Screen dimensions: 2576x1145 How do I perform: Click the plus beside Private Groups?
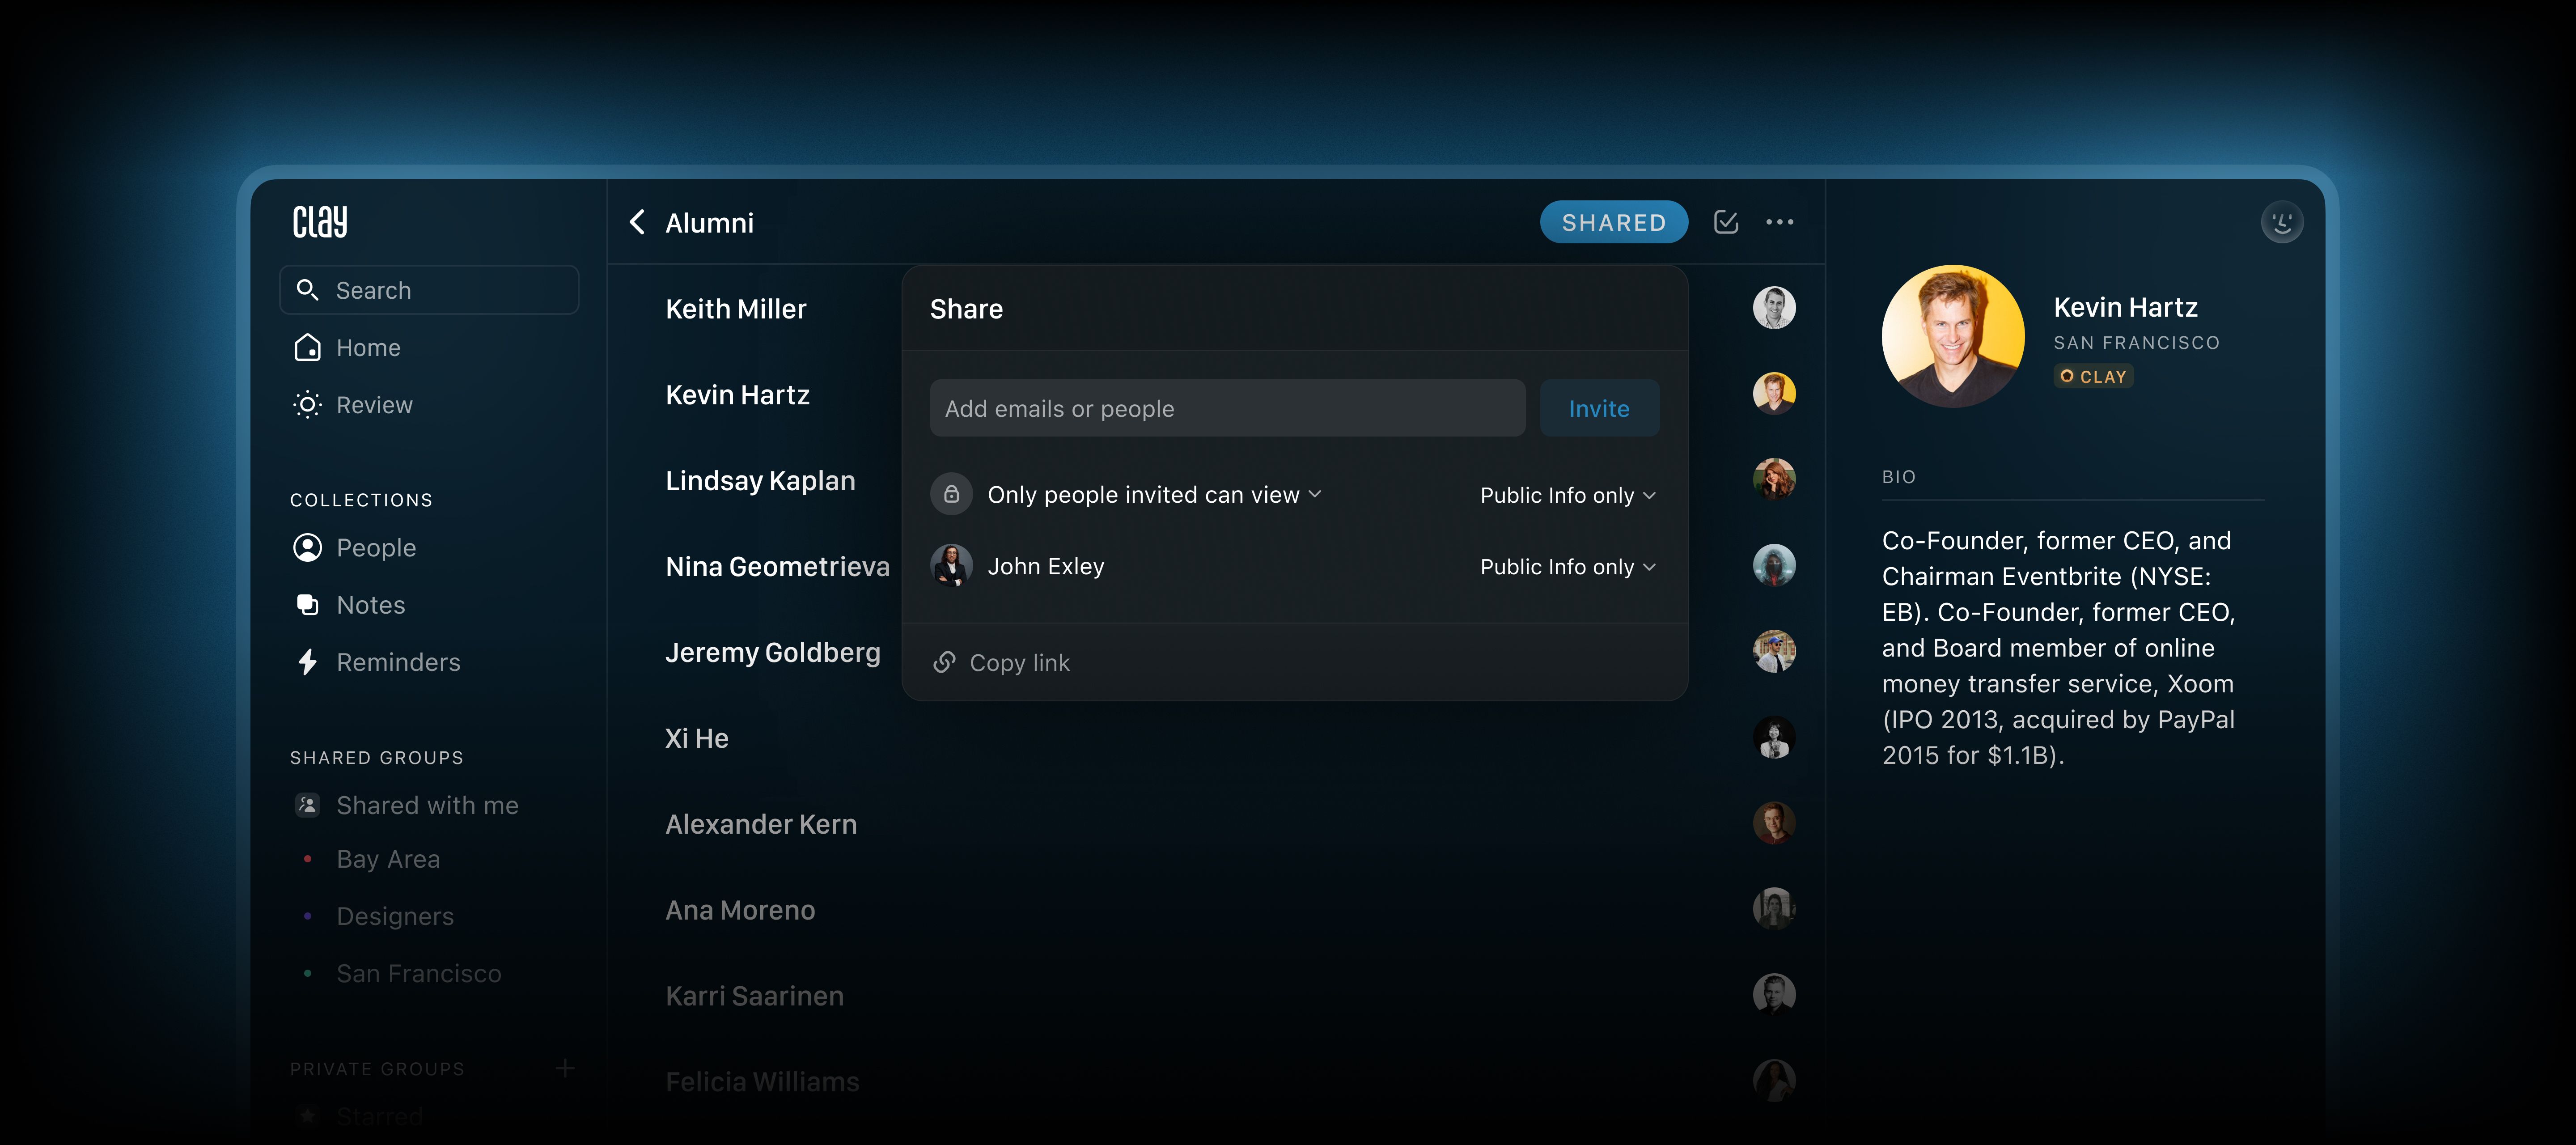(x=565, y=1068)
